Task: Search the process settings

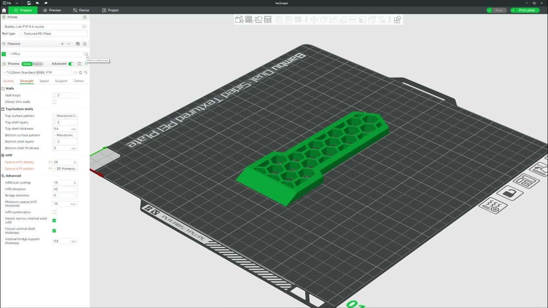Action: pos(86,73)
